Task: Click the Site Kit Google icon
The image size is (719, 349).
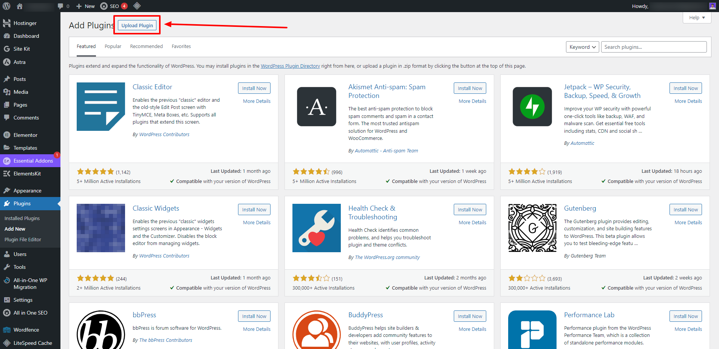Action: coord(7,49)
